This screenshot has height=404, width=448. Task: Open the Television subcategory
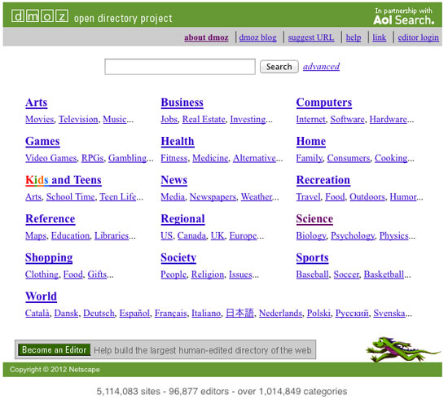pos(78,119)
